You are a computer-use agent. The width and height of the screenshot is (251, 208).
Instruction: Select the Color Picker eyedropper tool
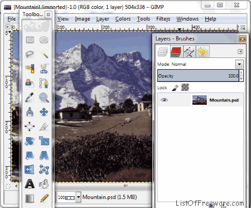30,97
